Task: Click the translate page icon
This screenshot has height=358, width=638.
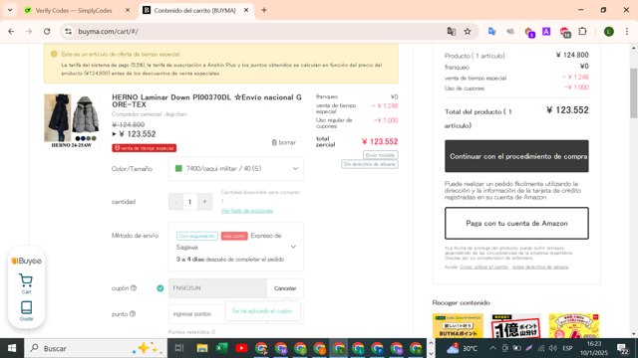Action: coord(452,31)
